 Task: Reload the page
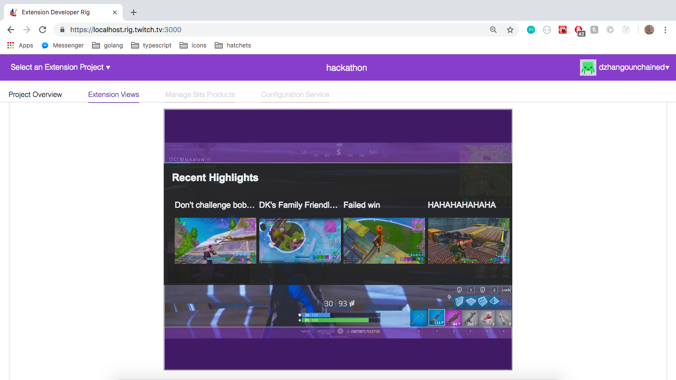click(43, 30)
